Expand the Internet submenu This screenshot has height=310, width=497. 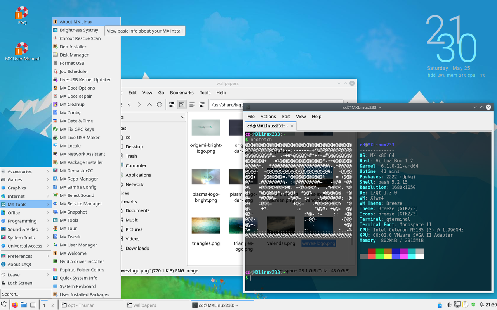click(26, 196)
